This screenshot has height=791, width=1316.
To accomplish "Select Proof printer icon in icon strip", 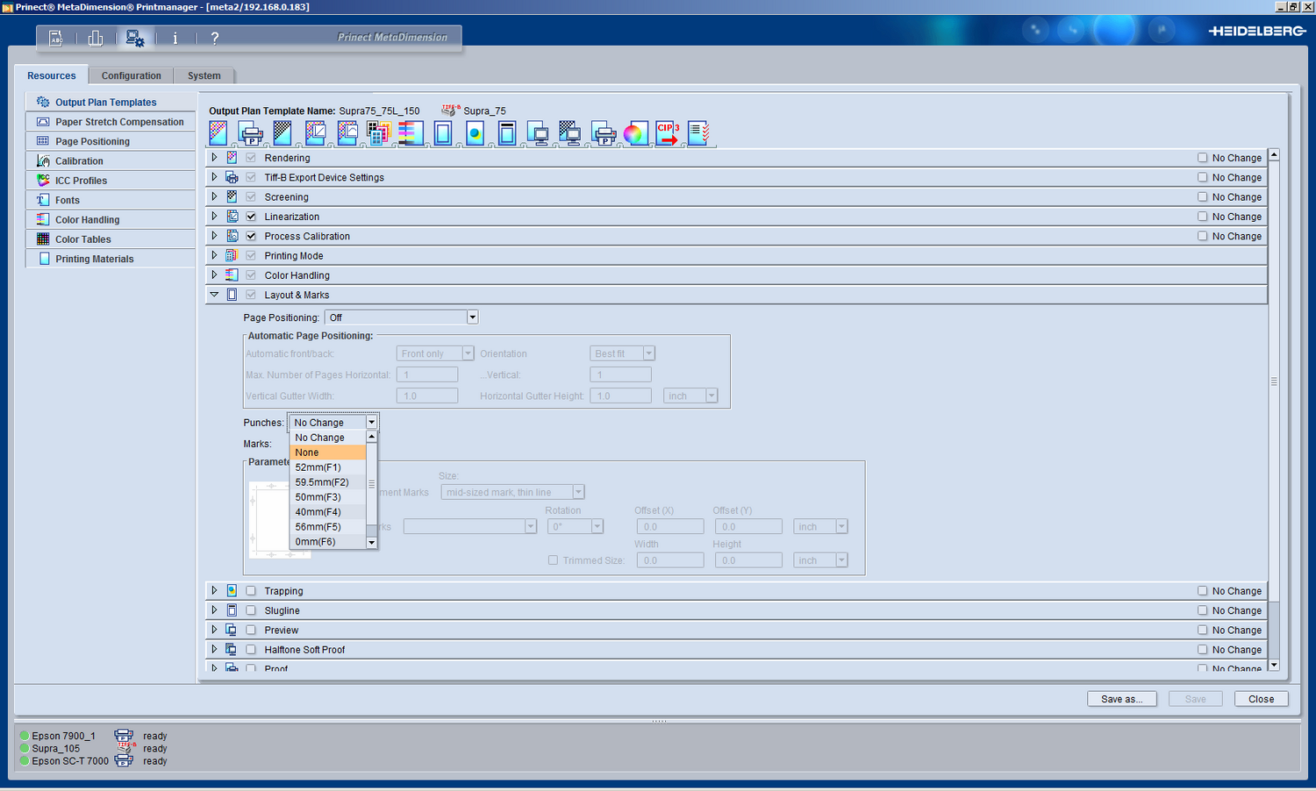I will coord(604,133).
